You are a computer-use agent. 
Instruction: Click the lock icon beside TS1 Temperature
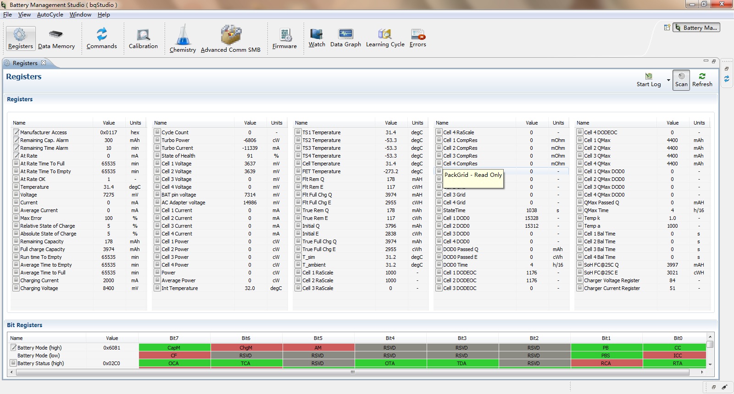pyautogui.click(x=298, y=132)
